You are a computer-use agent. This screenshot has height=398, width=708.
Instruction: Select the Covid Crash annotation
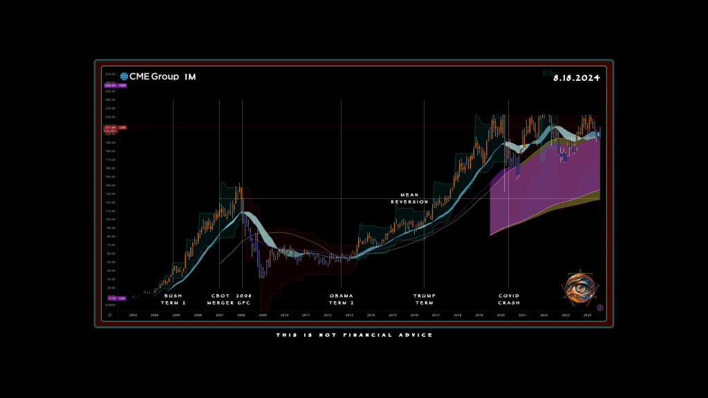509,298
